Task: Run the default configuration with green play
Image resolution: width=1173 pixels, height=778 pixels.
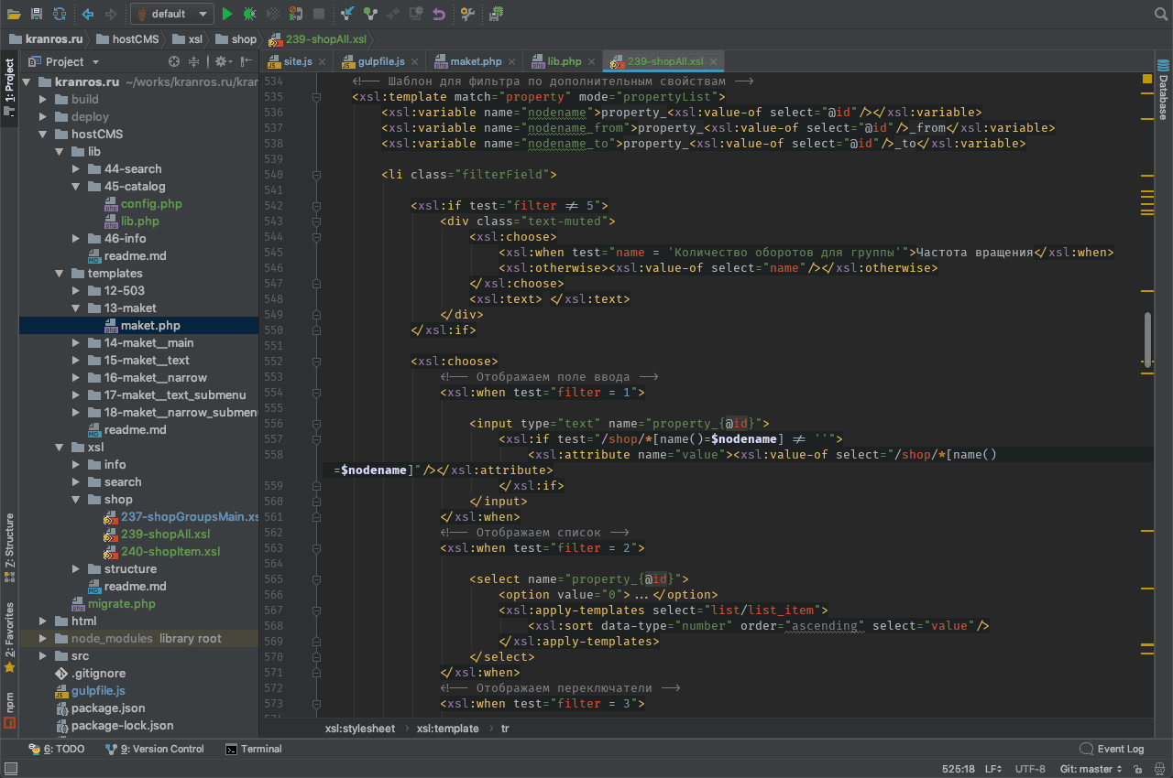Action: pyautogui.click(x=226, y=14)
